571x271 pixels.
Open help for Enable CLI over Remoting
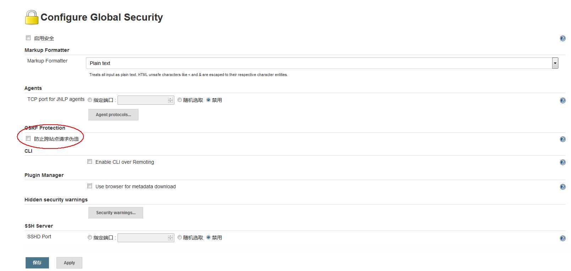(x=562, y=162)
